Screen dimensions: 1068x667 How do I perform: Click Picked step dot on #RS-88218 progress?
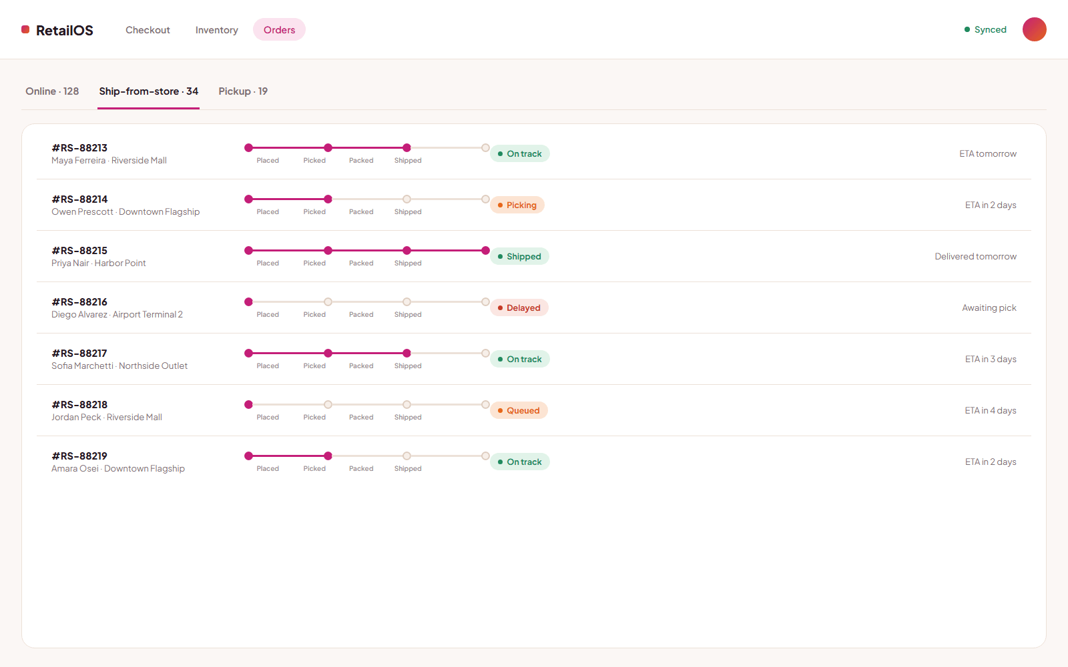[328, 404]
